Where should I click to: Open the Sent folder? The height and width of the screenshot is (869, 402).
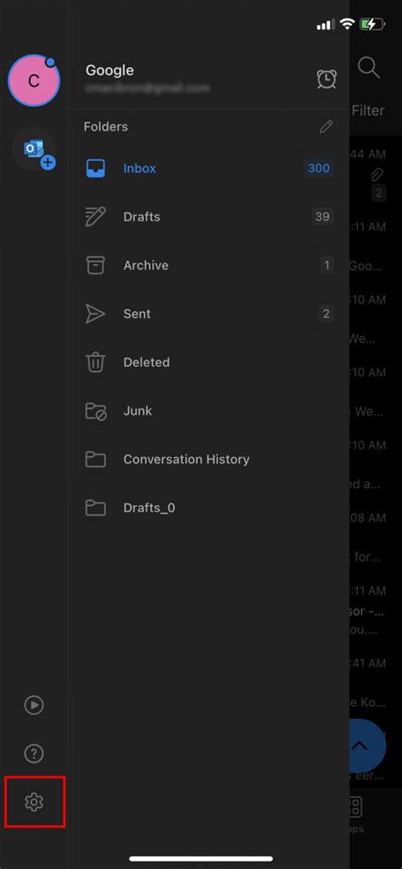pos(209,314)
